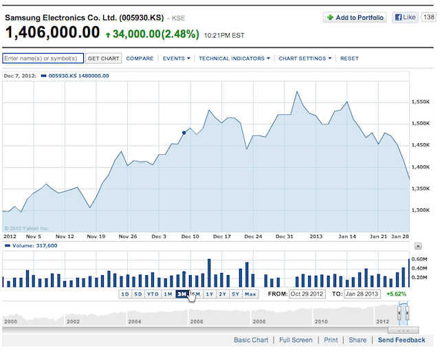
Task: Select the 3M time range
Action: pos(181,294)
